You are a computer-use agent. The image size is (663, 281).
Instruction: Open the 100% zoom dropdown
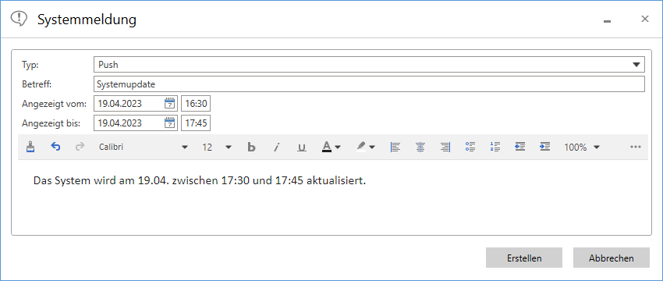(x=597, y=148)
